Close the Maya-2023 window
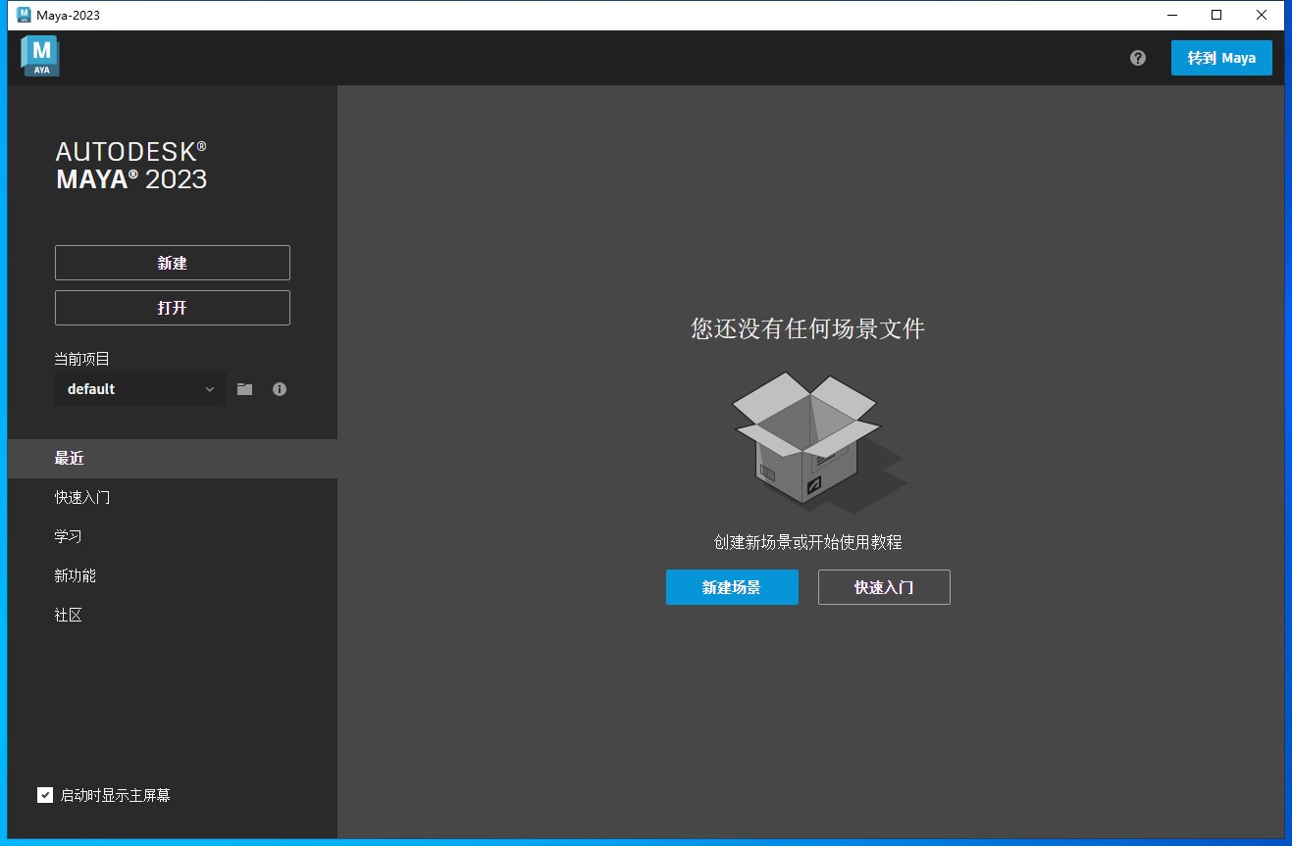This screenshot has height=846, width=1292. click(x=1262, y=15)
